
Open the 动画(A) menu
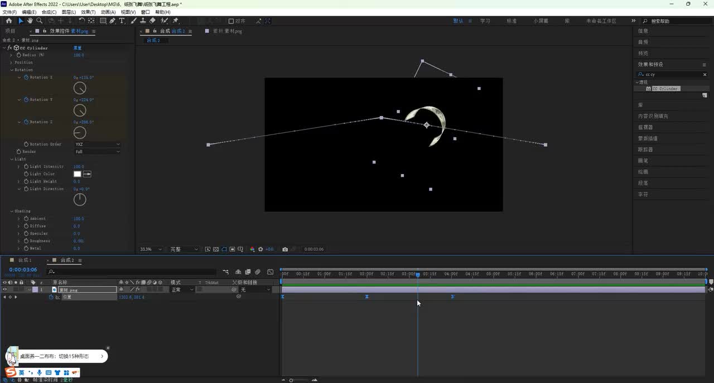(108, 12)
